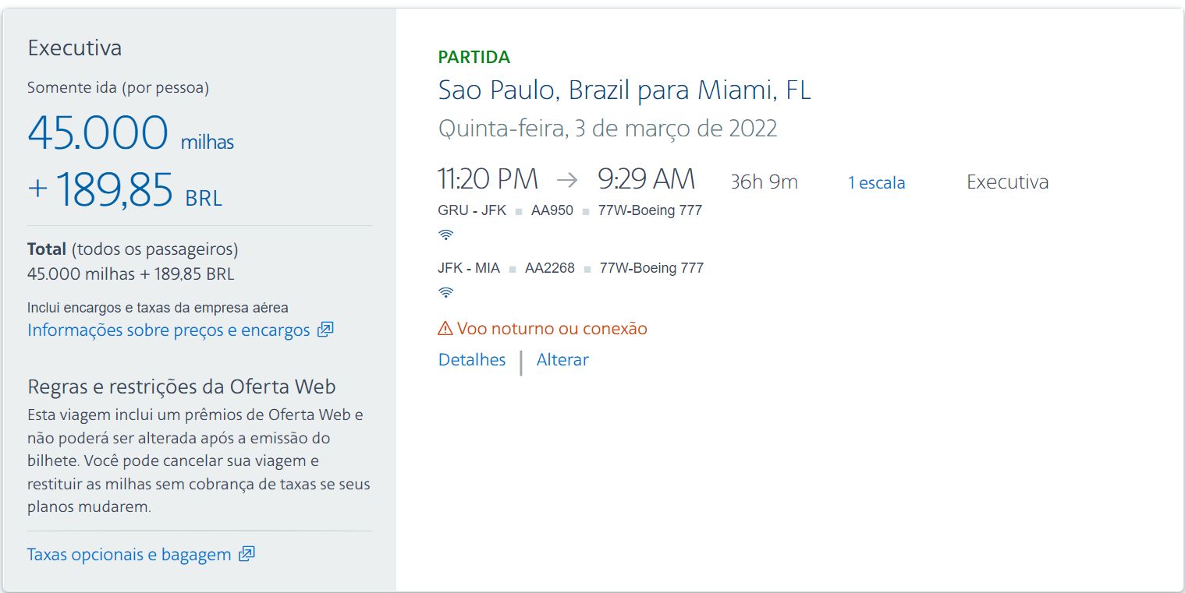Open Taxas opcionais e bagagem link

129,555
